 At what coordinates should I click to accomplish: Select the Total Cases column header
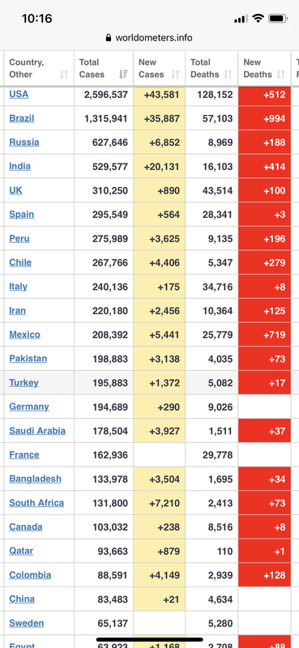click(104, 69)
